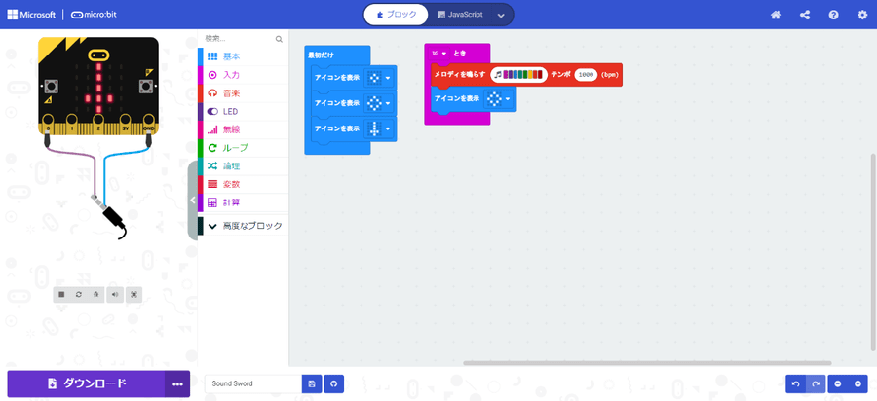877x401 pixels.
Task: Open the 入力 block category
Action: [x=244, y=75]
